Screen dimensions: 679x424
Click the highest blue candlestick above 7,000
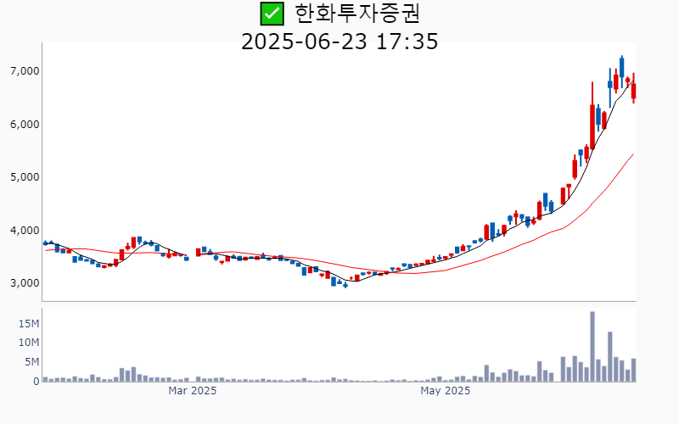click(x=622, y=72)
